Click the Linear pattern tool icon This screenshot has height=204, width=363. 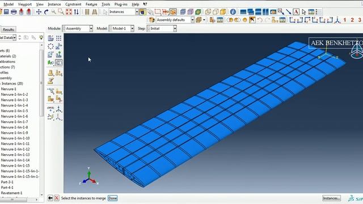(59, 38)
